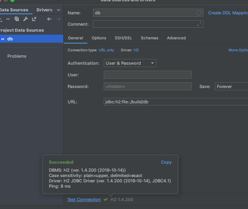248x209 pixels.
Task: Click the Create DDL Mapping link
Action: point(228,13)
